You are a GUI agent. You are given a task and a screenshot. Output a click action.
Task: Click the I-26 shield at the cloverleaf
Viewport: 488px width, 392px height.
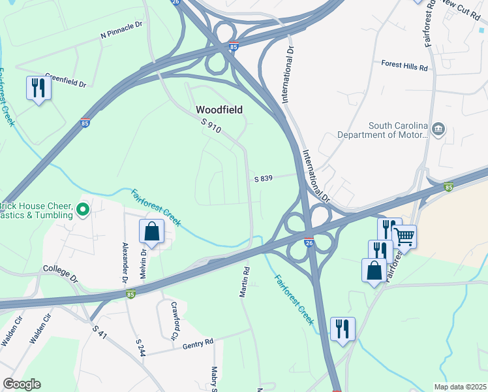pos(309,242)
